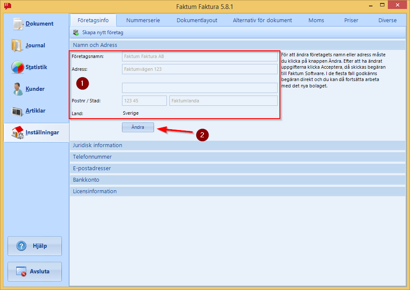The height and width of the screenshot is (290, 410).
Task: Maximize the Faktum Faktura window
Action: pos(382,5)
